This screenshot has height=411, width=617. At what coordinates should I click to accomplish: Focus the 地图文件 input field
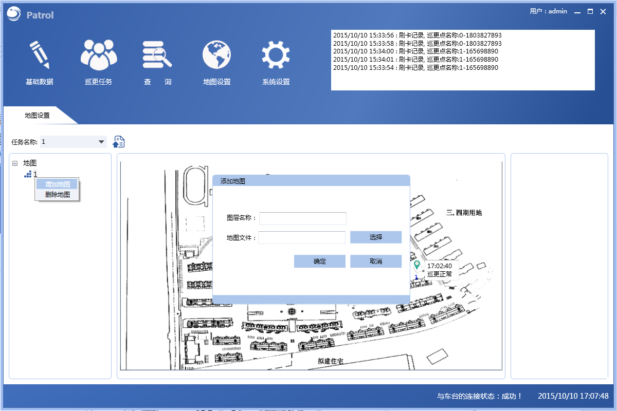[x=302, y=237]
